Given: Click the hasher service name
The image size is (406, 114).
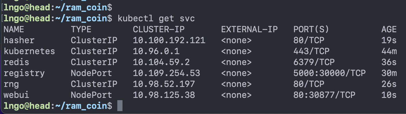Looking at the screenshot, I should [19, 40].
